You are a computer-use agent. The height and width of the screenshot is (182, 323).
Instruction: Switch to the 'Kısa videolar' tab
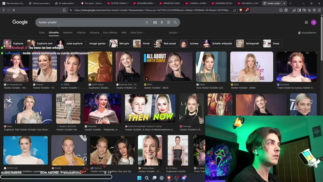click(110, 33)
